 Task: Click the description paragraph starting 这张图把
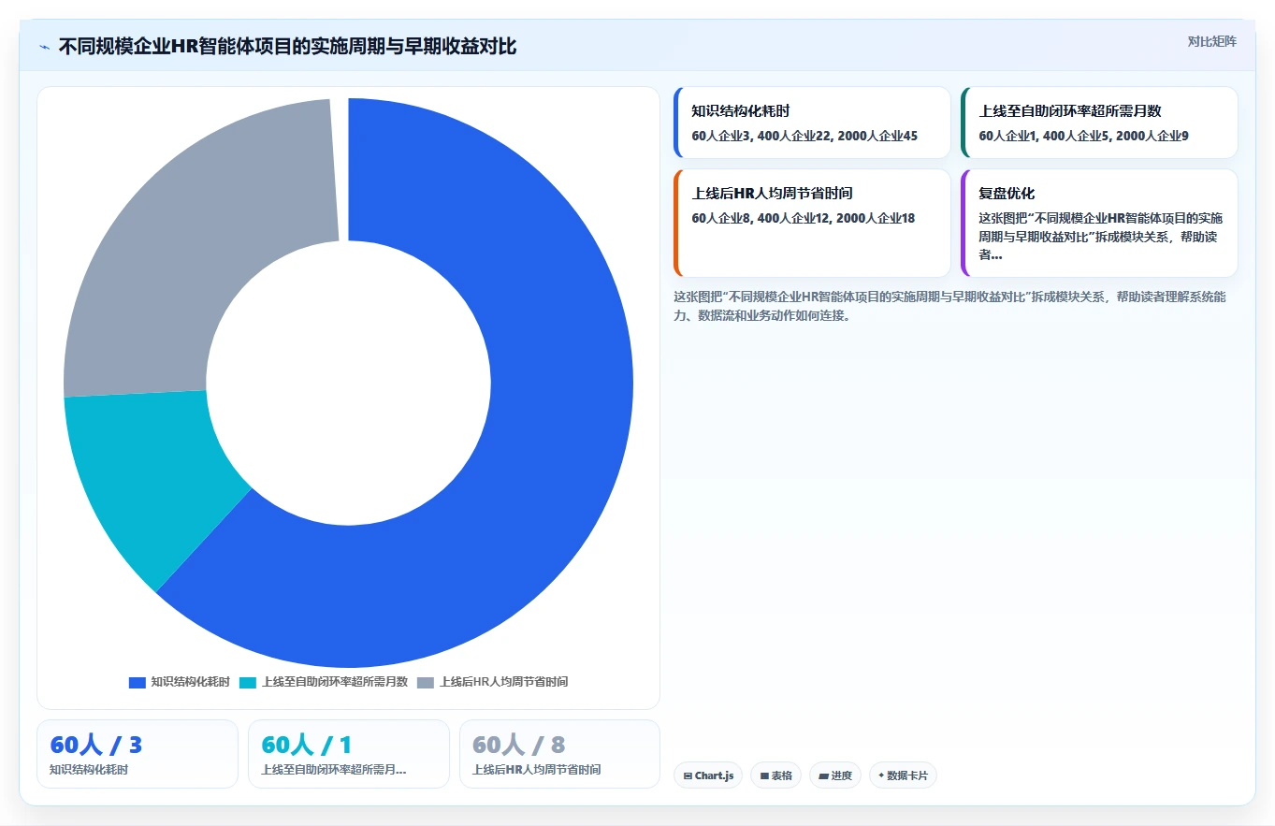click(949, 306)
